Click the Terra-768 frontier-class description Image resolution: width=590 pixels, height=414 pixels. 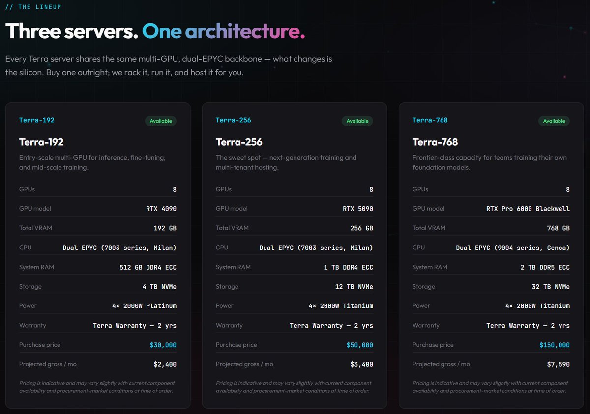tap(490, 163)
